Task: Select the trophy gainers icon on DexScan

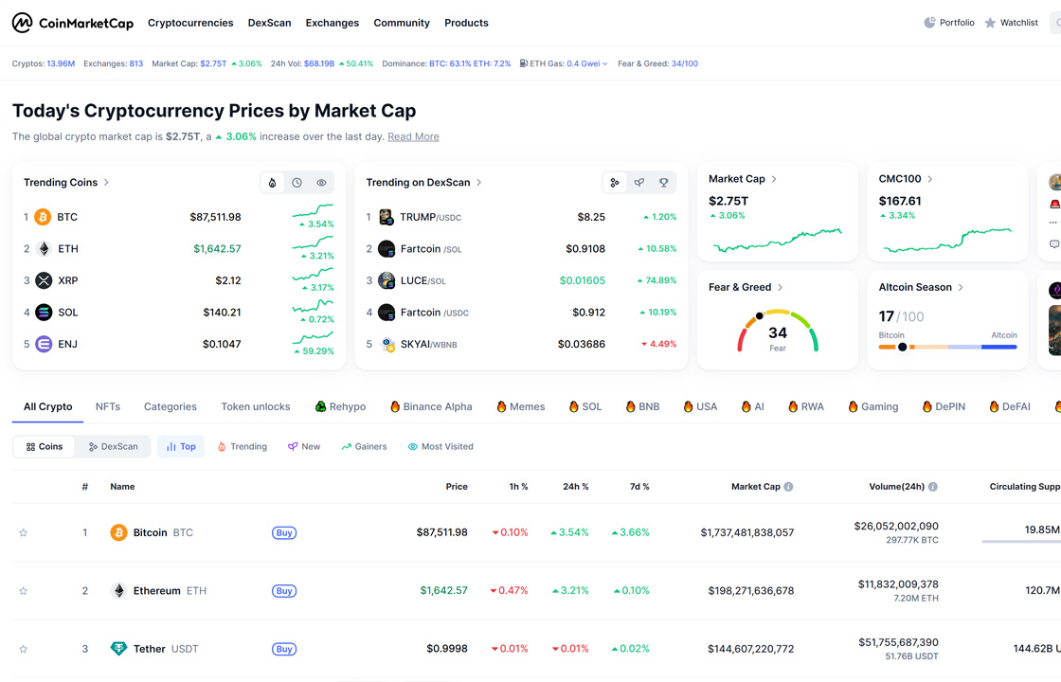Action: pyautogui.click(x=664, y=183)
